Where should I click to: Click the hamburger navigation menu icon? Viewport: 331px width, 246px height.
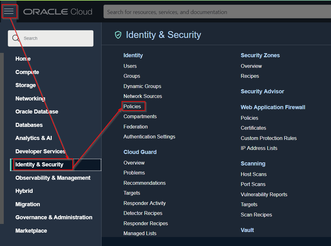[9, 12]
